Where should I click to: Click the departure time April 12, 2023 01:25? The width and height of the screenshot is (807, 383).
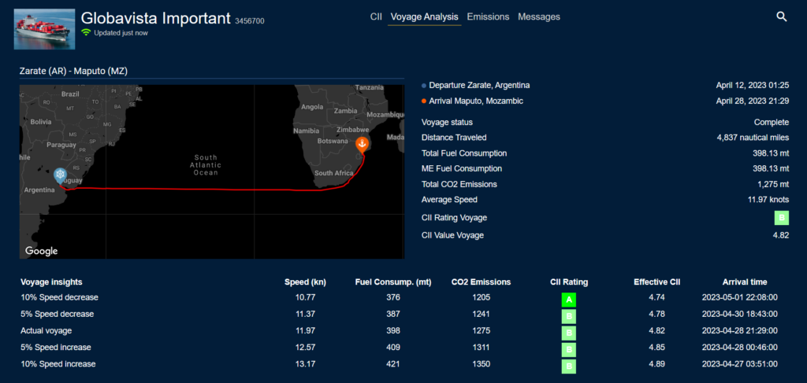tap(753, 85)
